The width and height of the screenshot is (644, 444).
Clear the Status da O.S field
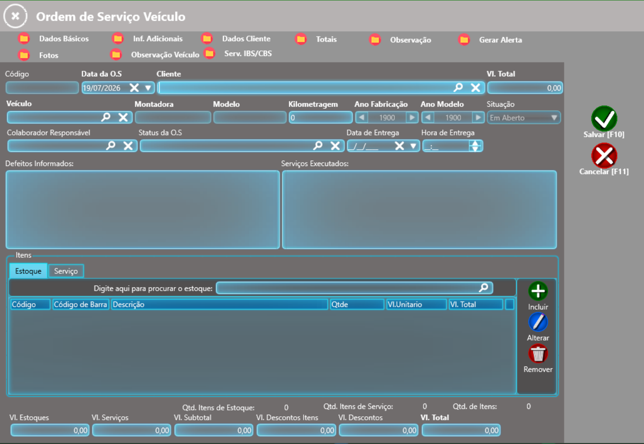pos(335,145)
